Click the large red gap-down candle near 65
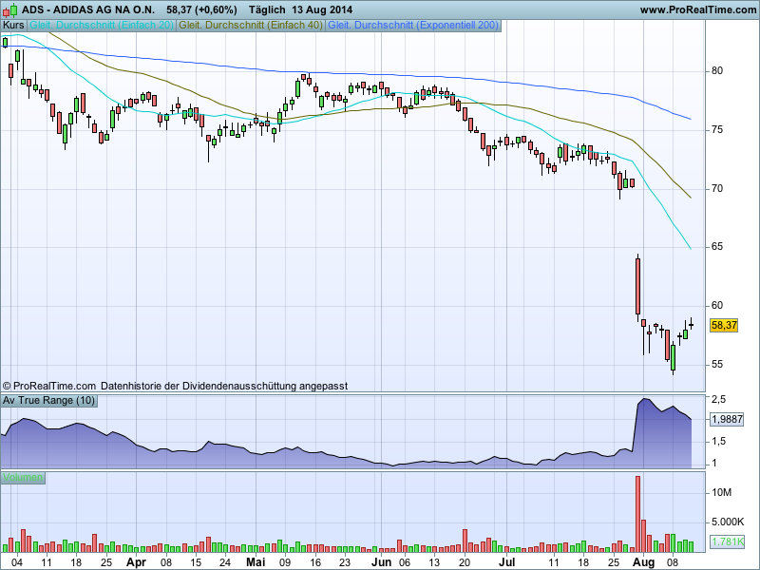The height and width of the screenshot is (570, 760). point(637,286)
